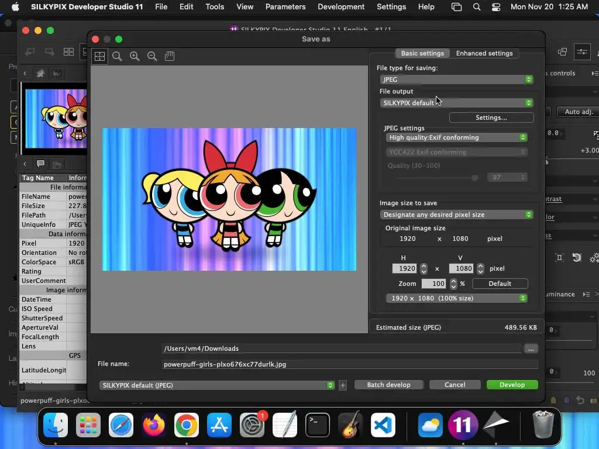The width and height of the screenshot is (599, 449).
Task: Open the File menu
Action: coord(161,7)
